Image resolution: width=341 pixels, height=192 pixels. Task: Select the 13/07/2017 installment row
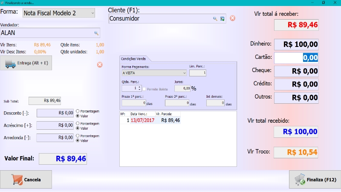[x=143, y=120]
